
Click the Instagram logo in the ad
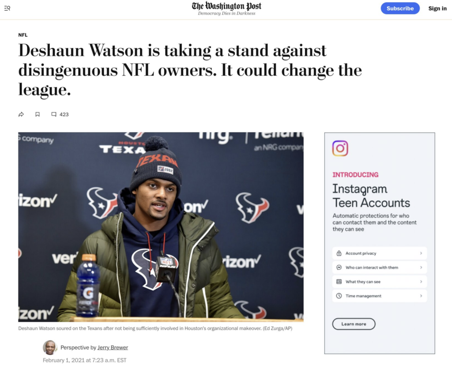click(340, 148)
